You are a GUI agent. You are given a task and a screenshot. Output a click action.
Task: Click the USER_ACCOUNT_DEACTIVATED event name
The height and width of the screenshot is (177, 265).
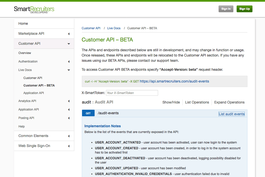click(x=120, y=158)
